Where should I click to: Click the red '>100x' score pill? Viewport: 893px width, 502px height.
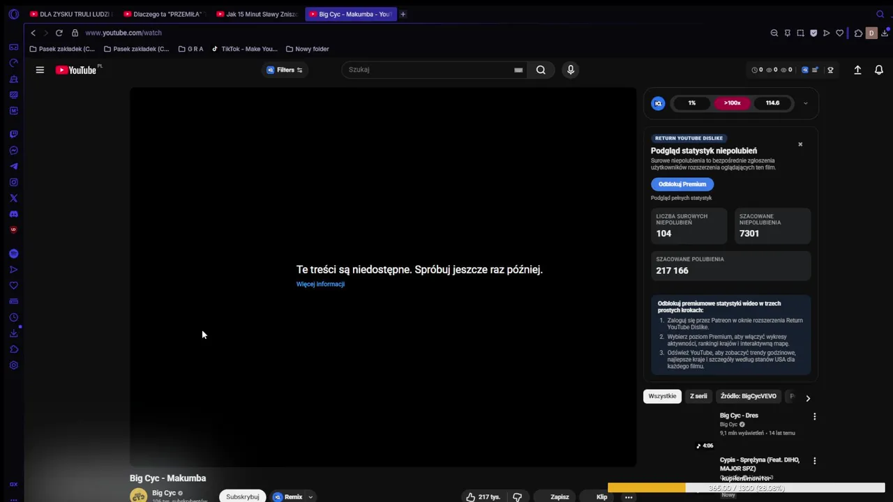[x=732, y=103]
